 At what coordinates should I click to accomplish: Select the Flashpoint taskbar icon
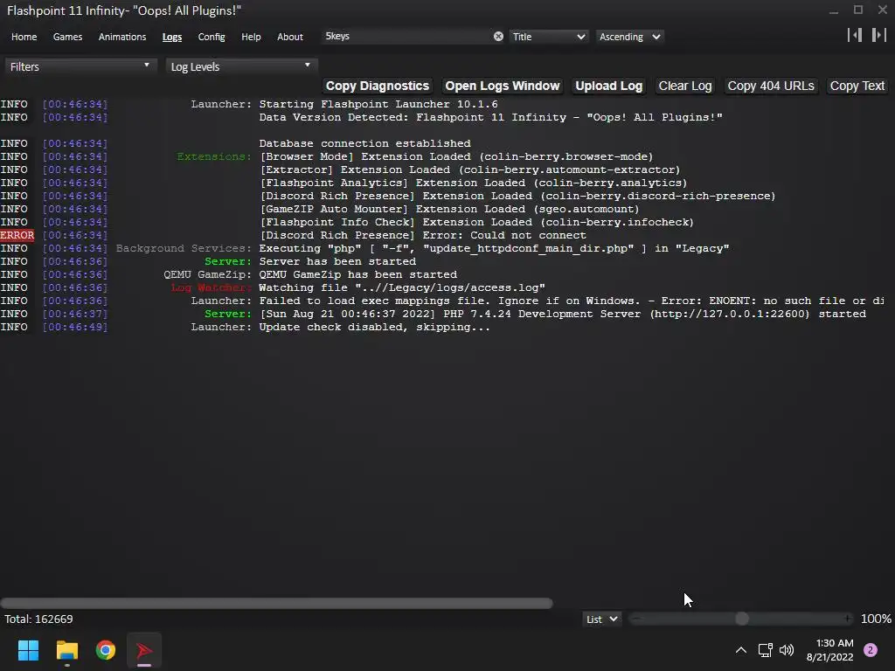click(x=144, y=650)
